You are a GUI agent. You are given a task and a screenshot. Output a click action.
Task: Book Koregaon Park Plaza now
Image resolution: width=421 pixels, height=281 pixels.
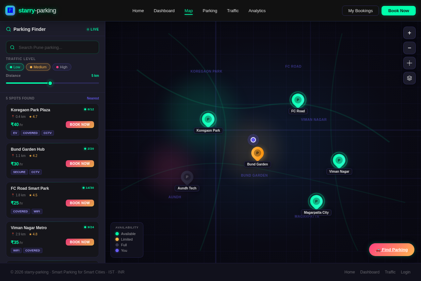tap(80, 125)
